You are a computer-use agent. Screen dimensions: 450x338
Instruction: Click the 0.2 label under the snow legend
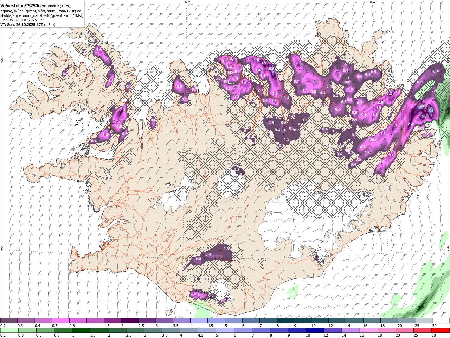click(x=3, y=326)
